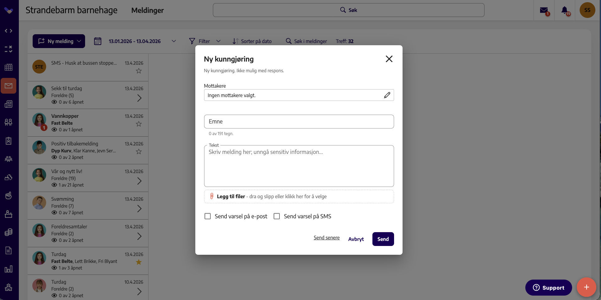Click the pencil icon to edit Mottakere
The image size is (601, 300).
pos(387,95)
